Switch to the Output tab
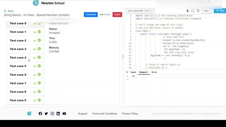This screenshot has height=127, width=226. (144, 72)
